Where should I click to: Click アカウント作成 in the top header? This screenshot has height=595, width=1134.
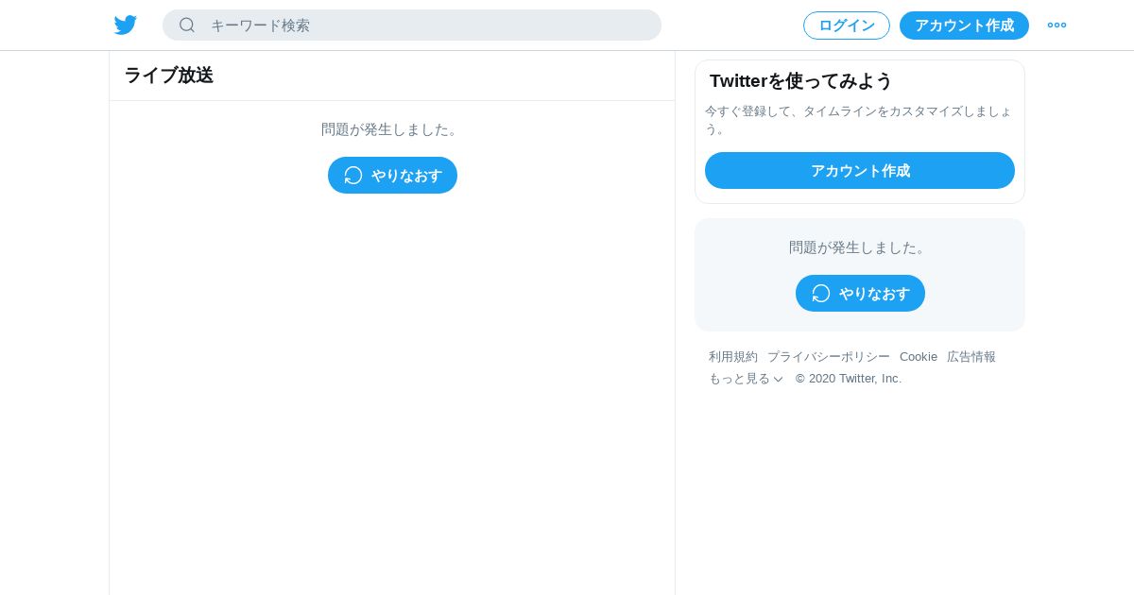click(x=964, y=25)
